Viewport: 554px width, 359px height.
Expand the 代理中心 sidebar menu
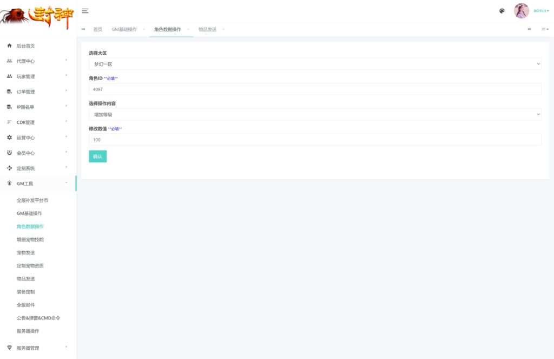click(38, 61)
